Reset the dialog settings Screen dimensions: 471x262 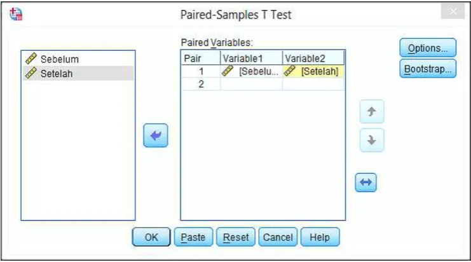pos(236,237)
